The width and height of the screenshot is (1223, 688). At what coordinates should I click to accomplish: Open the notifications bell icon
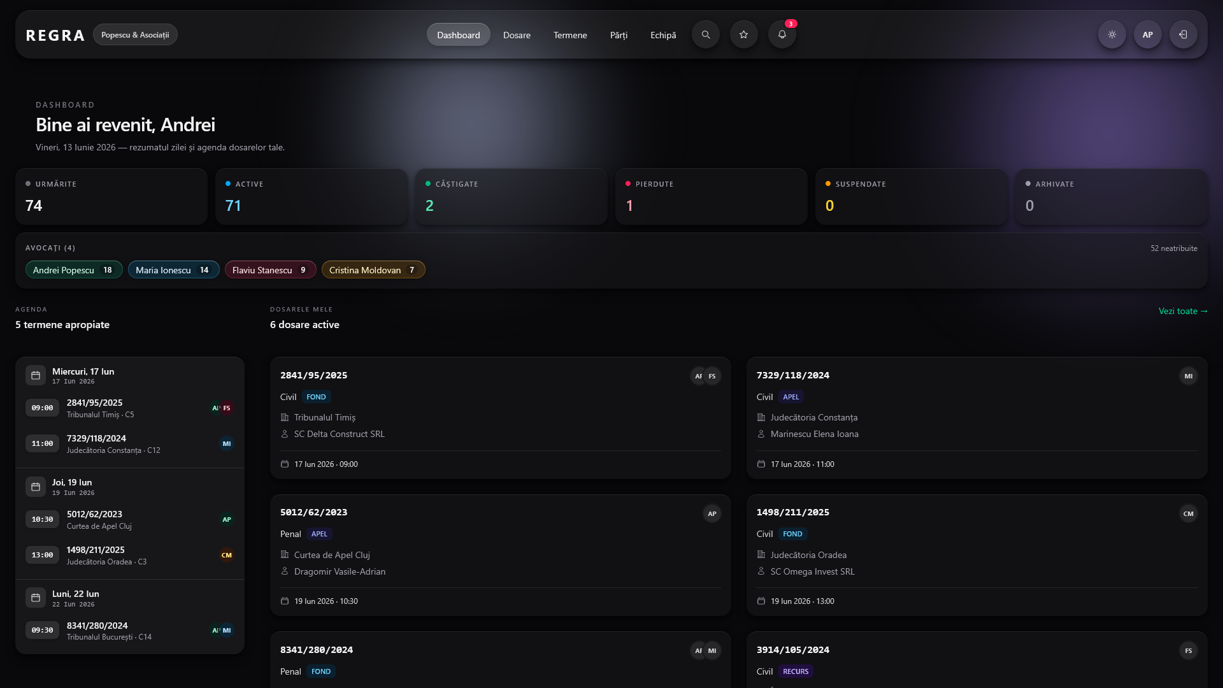click(x=782, y=34)
